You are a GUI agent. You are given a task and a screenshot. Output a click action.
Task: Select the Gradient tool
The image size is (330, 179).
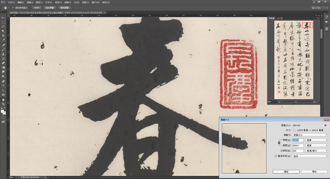(3, 67)
